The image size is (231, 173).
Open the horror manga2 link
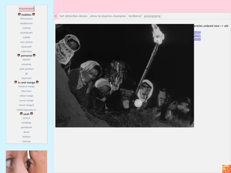click(x=27, y=106)
